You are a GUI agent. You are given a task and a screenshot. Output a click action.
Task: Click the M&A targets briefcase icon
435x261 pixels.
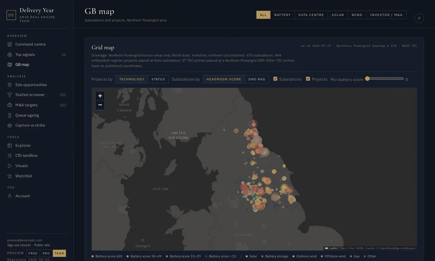[x=10, y=105]
